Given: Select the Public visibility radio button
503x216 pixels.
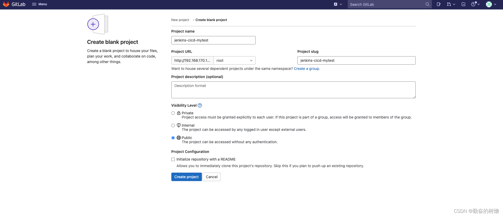Looking at the screenshot, I should 173,138.
